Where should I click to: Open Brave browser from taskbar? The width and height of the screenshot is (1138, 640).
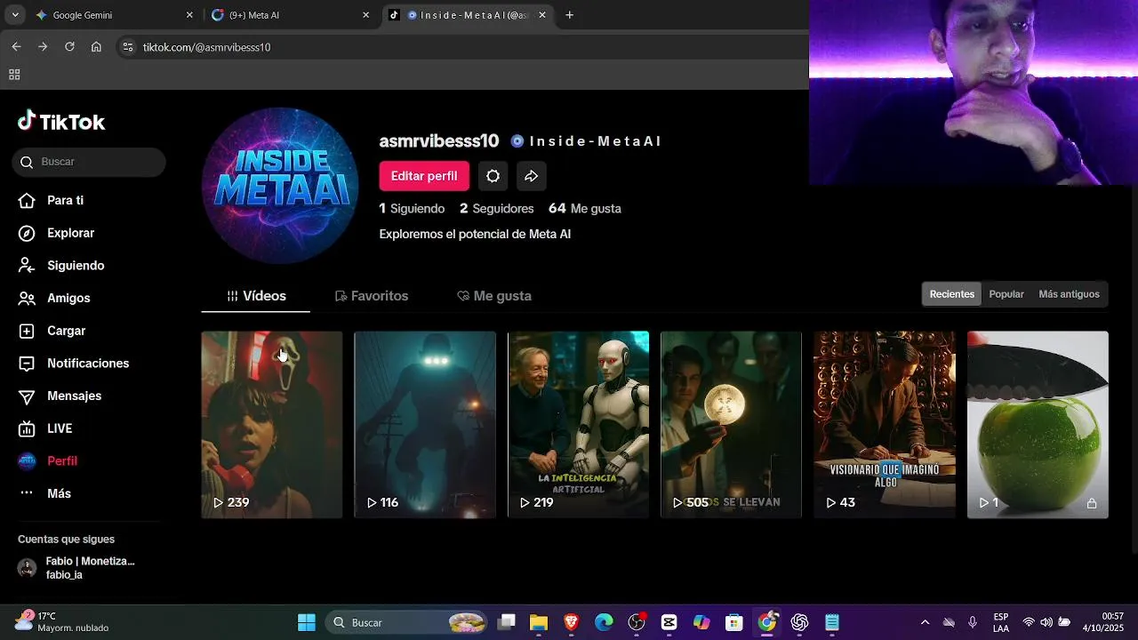pos(571,622)
